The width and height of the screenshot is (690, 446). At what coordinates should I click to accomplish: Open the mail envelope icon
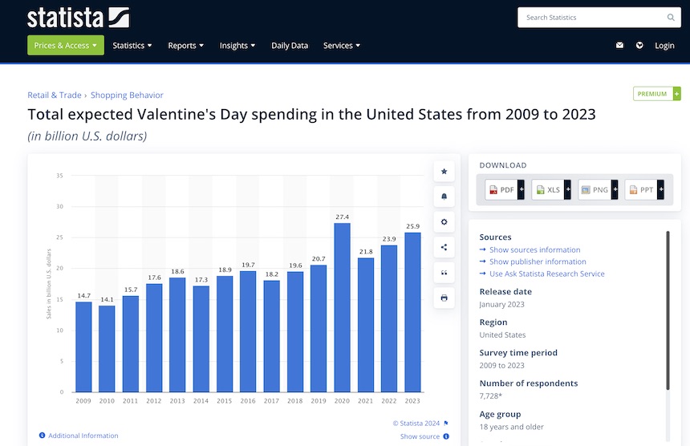pyautogui.click(x=619, y=45)
